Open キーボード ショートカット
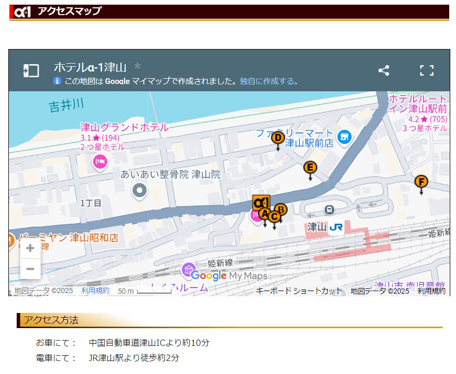Image resolution: width=456 pixels, height=374 pixels. pyautogui.click(x=299, y=291)
